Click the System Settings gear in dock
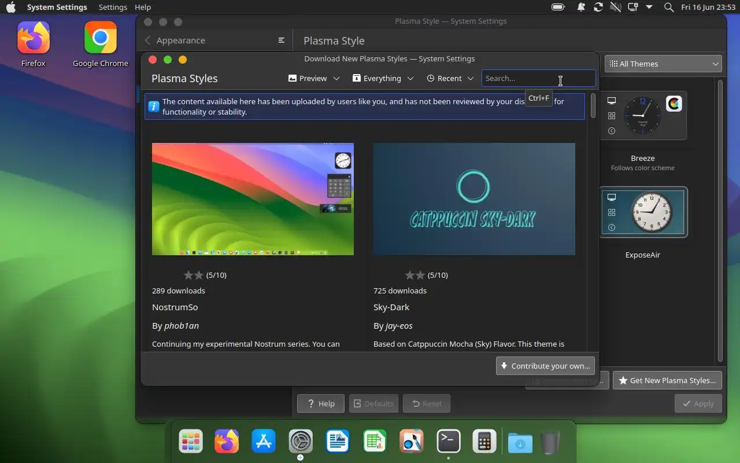 coord(301,442)
